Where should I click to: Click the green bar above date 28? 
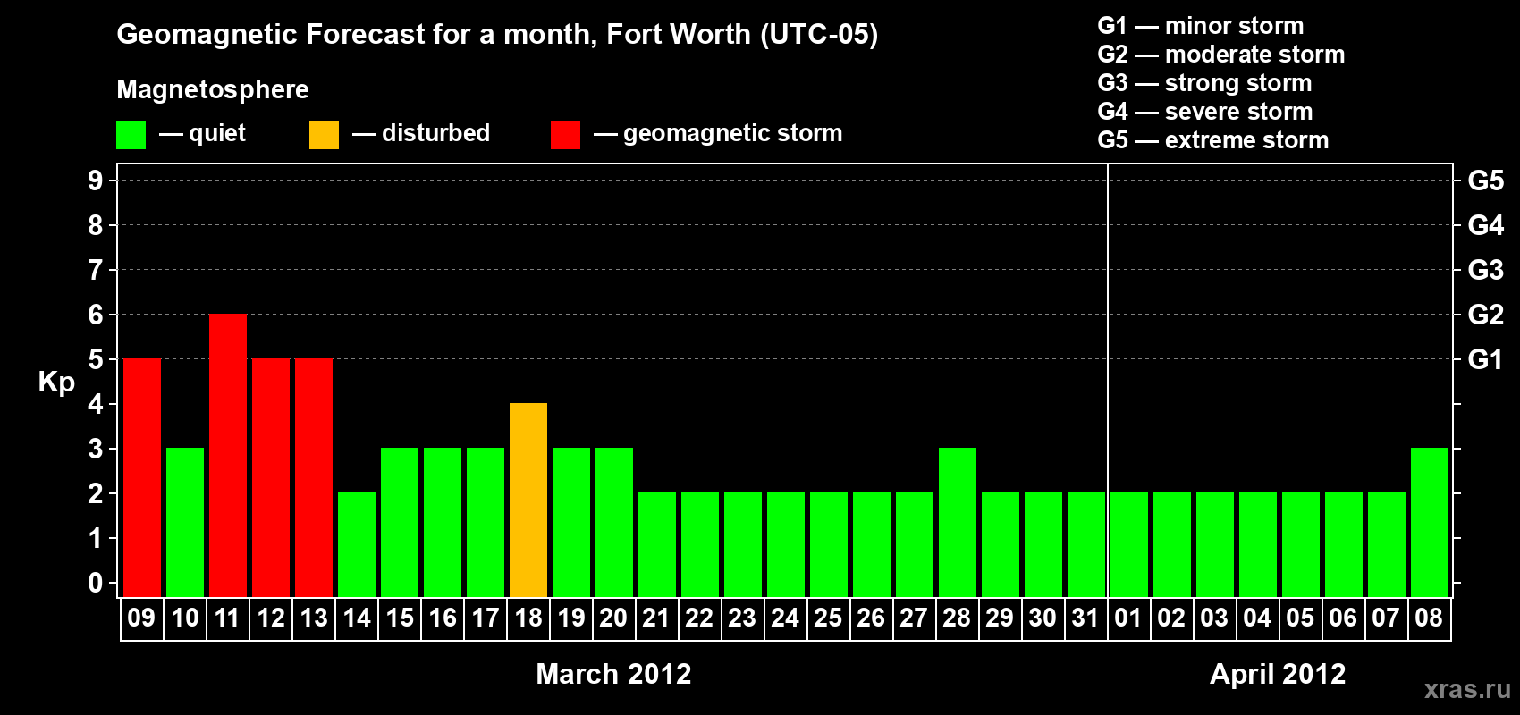[x=958, y=523]
